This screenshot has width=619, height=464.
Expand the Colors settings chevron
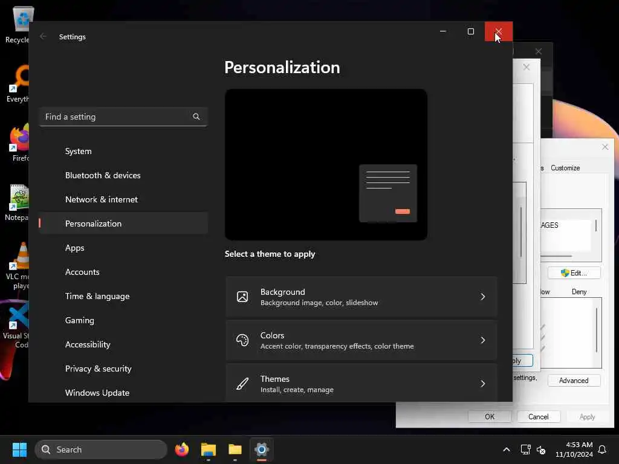(x=482, y=340)
